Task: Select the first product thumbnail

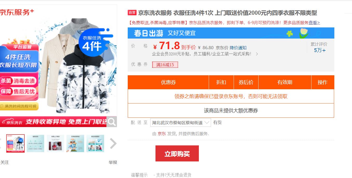Action: 16,143
